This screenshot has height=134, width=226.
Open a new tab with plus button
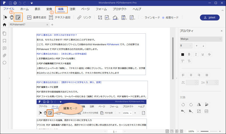(52, 25)
